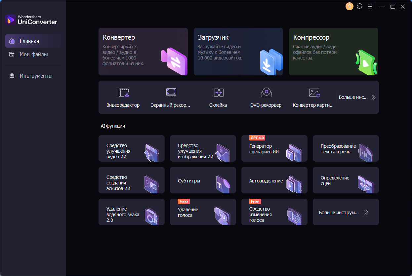The width and height of the screenshot is (412, 276).
Task: Select the Автовыделение label
Action: pos(266,181)
